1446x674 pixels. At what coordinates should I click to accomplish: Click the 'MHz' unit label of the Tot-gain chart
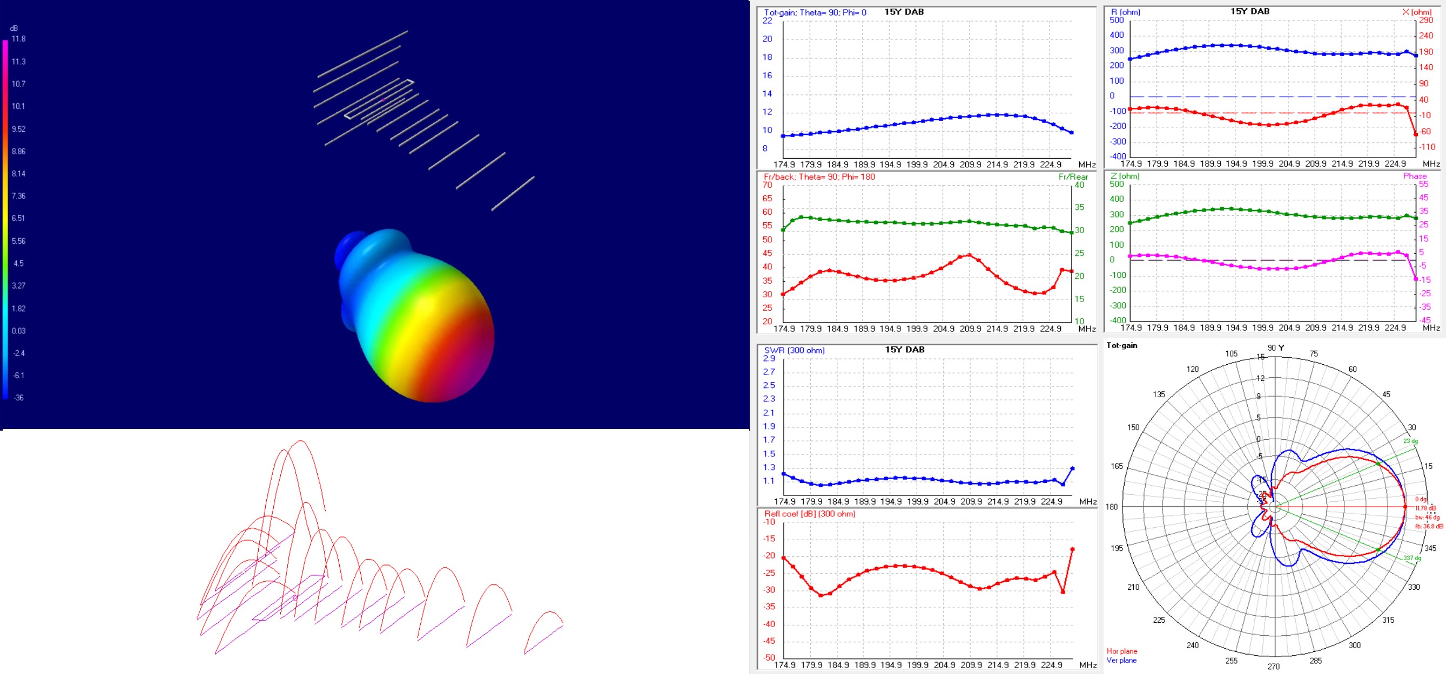(1087, 164)
